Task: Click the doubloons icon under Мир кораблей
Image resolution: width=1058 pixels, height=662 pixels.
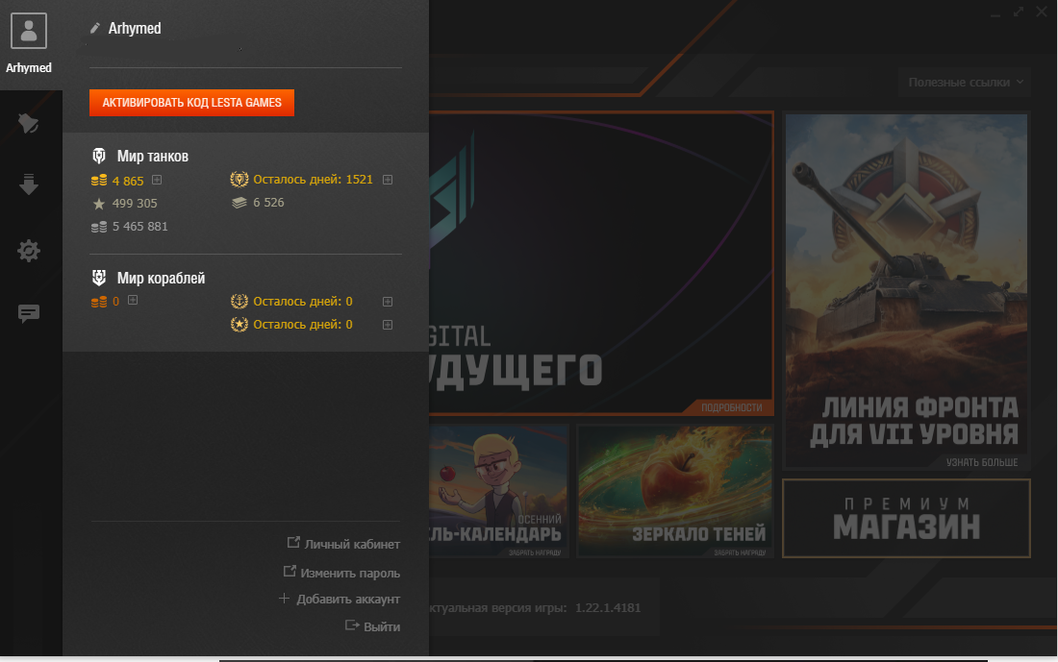Action: [x=99, y=302]
